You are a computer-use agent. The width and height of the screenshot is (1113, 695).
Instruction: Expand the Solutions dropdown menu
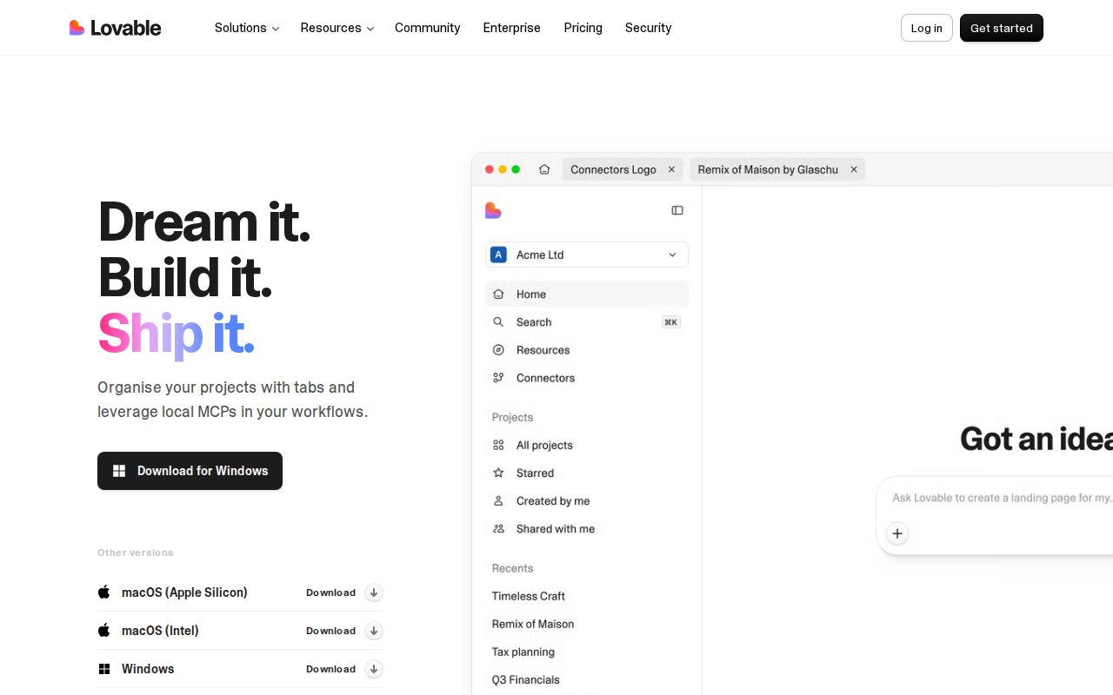click(x=247, y=28)
